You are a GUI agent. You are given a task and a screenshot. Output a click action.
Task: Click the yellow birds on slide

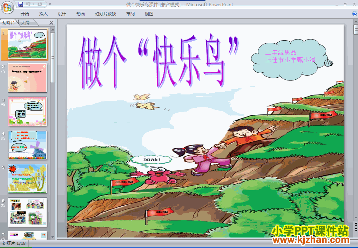click(146, 101)
